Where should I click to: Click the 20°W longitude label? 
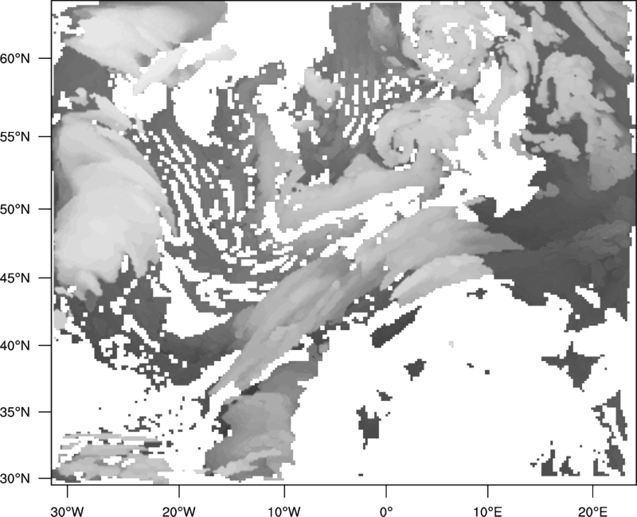[x=178, y=511]
